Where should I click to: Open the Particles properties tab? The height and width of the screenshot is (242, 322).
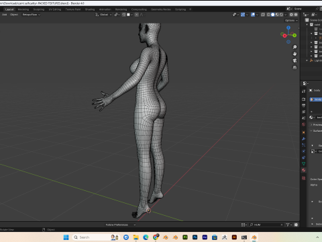click(x=304, y=145)
